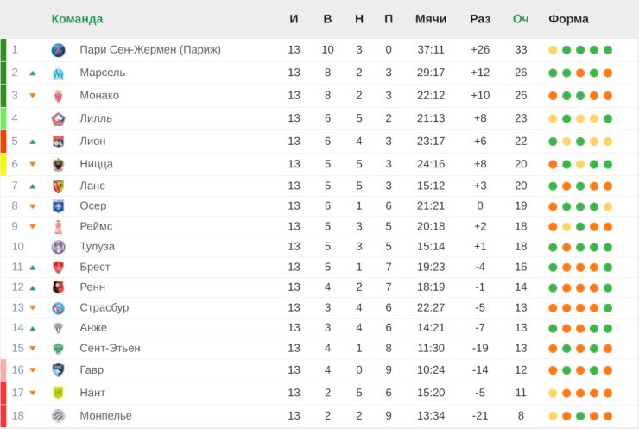Click the up arrow beside Брест
This screenshot has width=639, height=429.
pyautogui.click(x=33, y=268)
